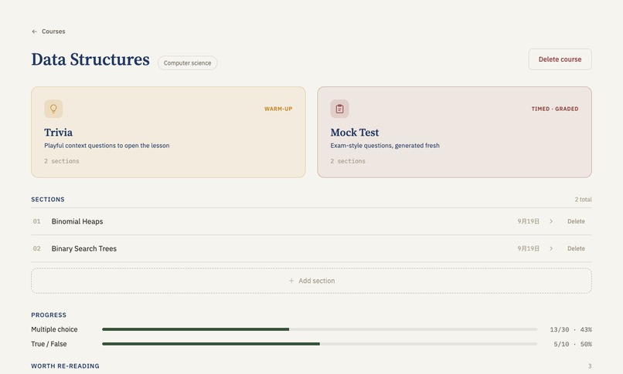The image size is (623, 374).
Task: Delete the Binomial Heaps section
Action: tap(576, 221)
